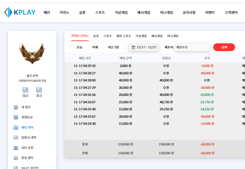The height and width of the screenshot is (169, 245).
Task: Open the 회원등급 sidebar link
Action: [27, 117]
